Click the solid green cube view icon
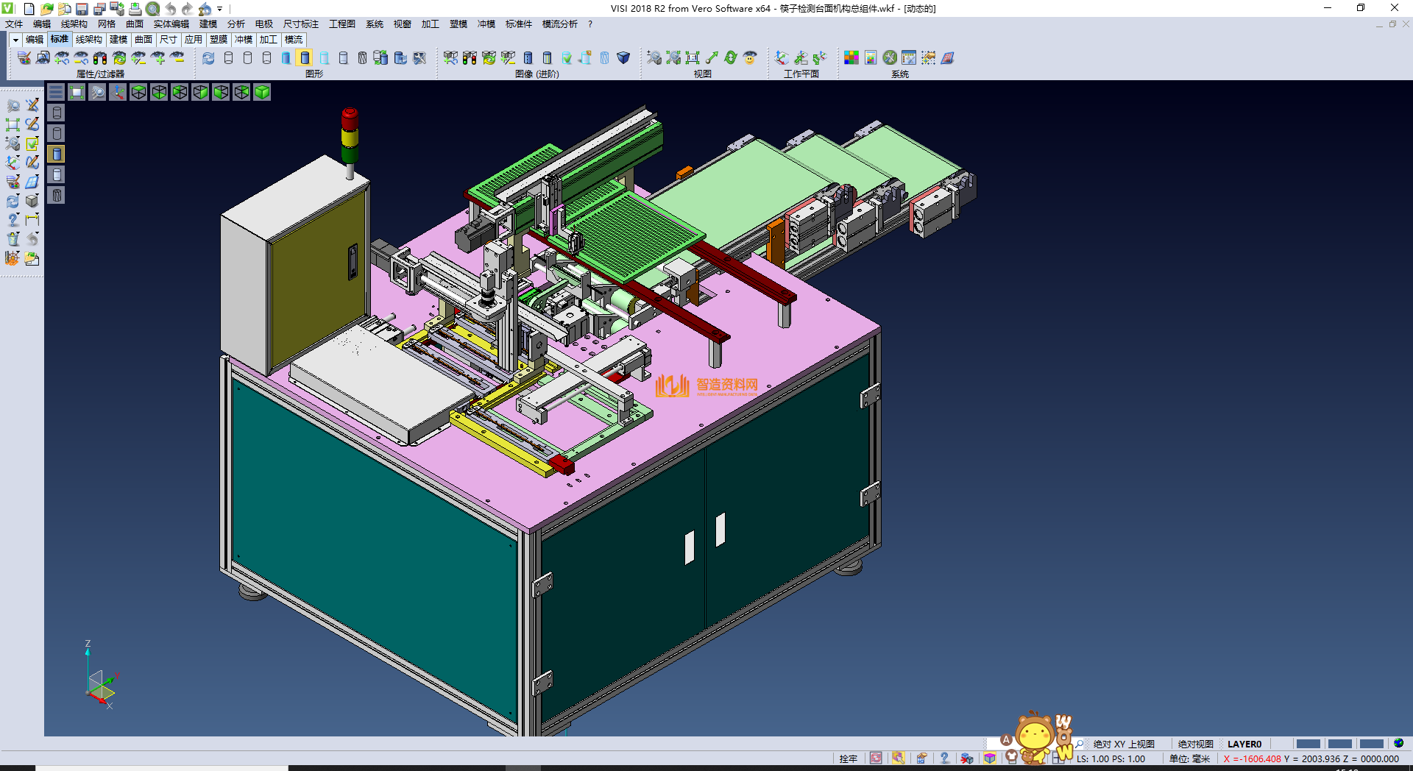 tap(262, 92)
